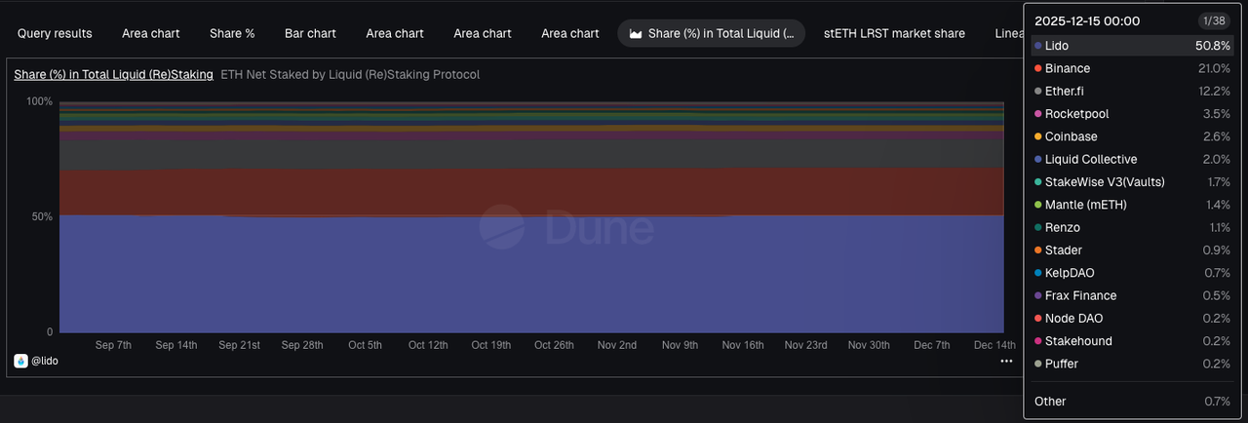The image size is (1248, 423).
Task: Select the Mantle (mETH) legend entry
Action: (x=1131, y=205)
